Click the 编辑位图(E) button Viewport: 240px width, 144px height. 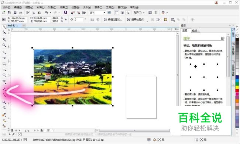tap(113, 19)
